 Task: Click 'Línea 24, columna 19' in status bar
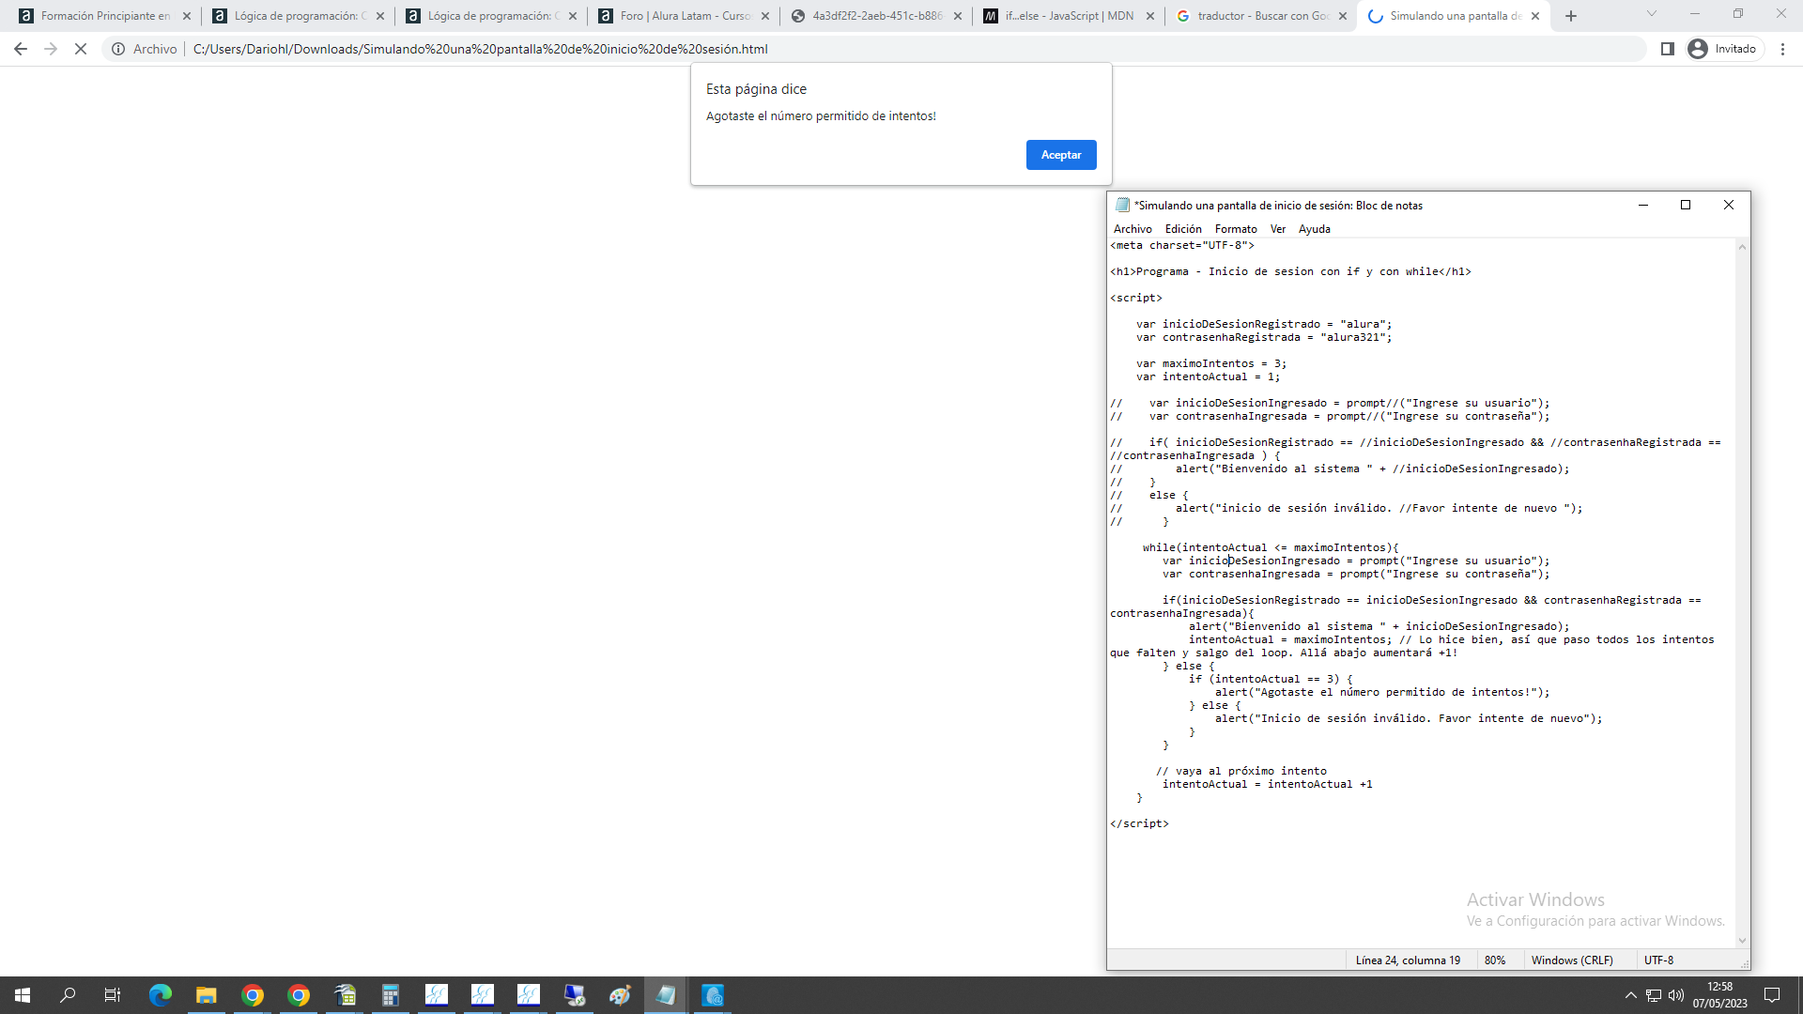[x=1408, y=960]
